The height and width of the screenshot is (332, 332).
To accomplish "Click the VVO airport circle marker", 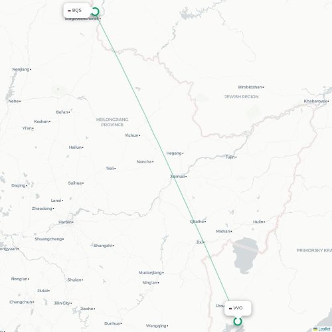I will click(238, 321).
